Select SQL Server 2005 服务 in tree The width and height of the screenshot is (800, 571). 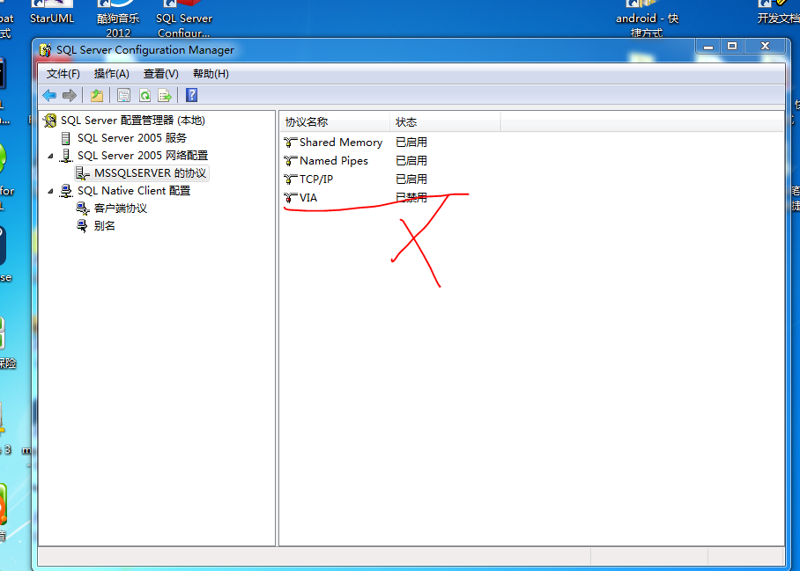(x=132, y=138)
